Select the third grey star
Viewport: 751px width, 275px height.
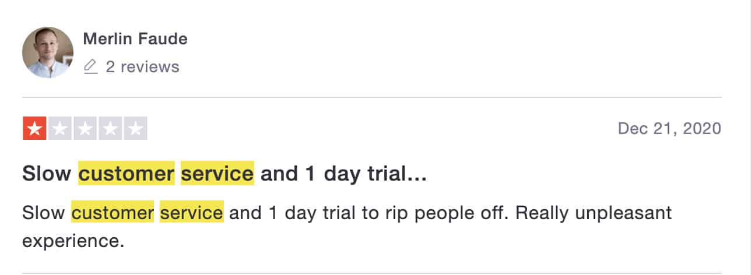[85, 129]
